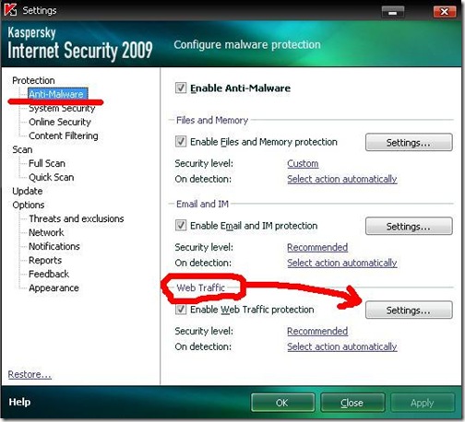Select Quick Scan in the sidebar
This screenshot has width=465, height=422.
[52, 177]
